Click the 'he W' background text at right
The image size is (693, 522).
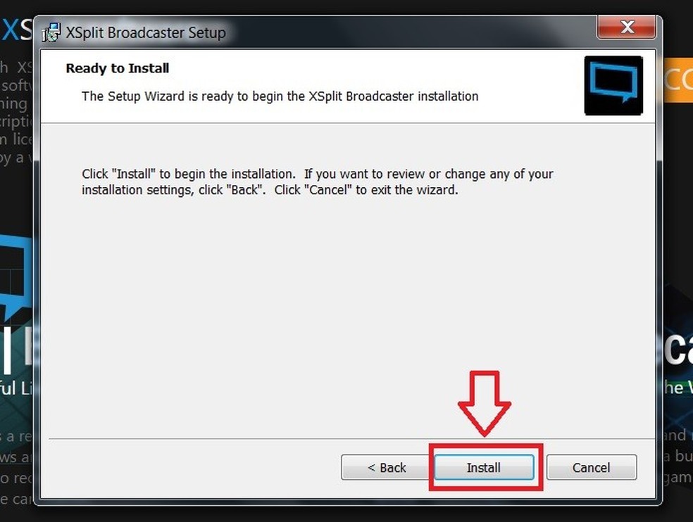click(678, 388)
